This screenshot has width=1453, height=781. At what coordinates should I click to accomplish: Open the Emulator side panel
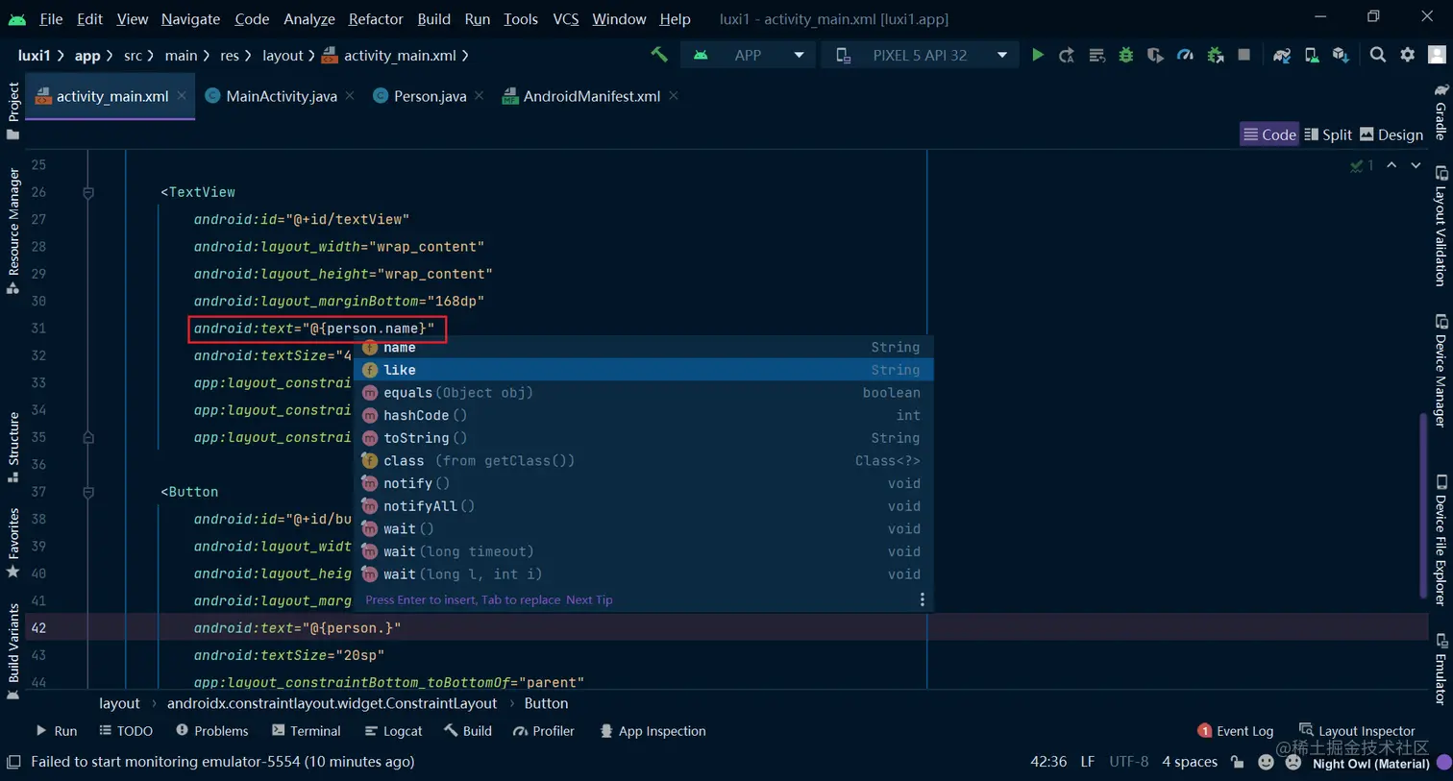(1441, 669)
